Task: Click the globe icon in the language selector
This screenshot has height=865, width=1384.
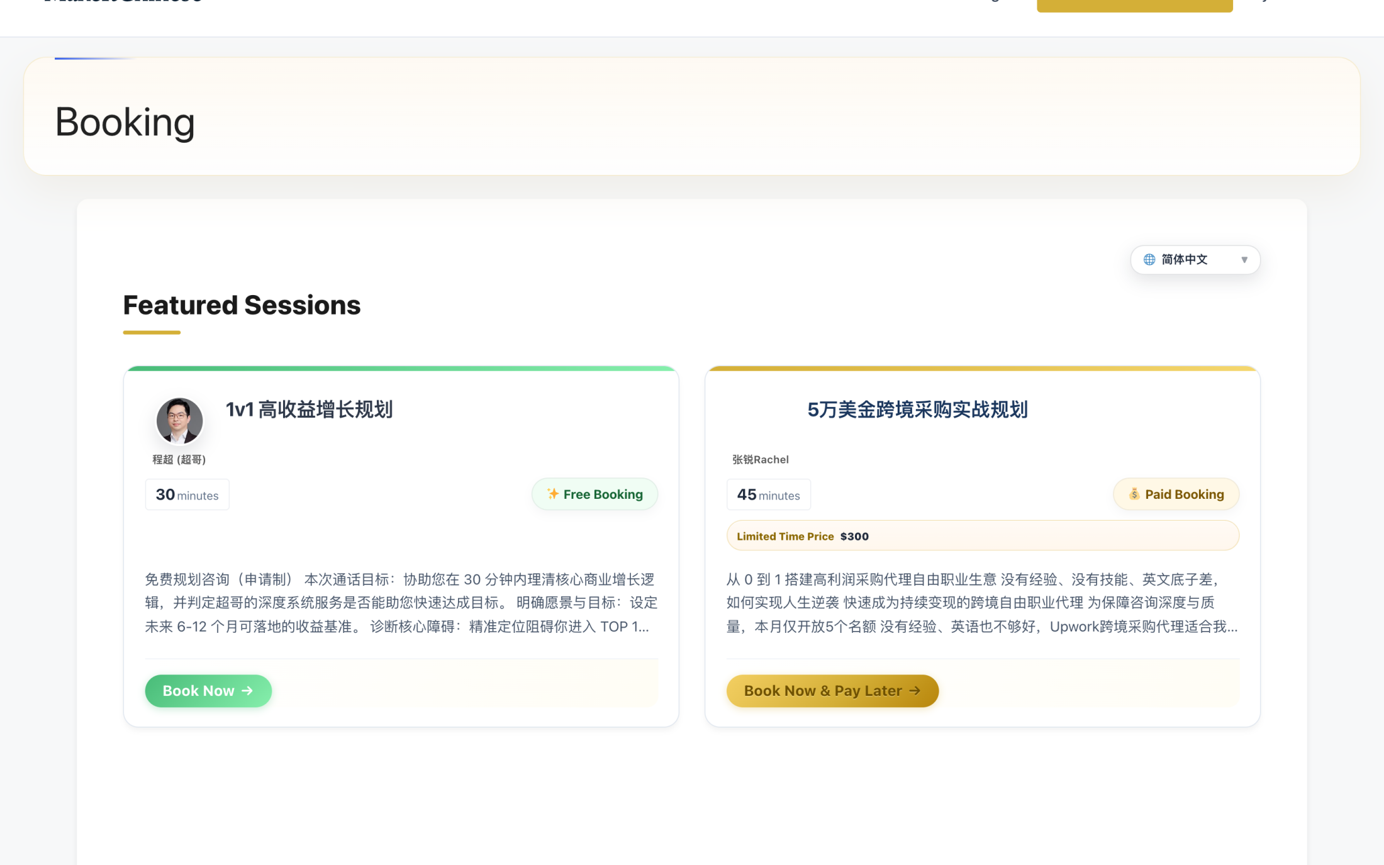Action: pos(1149,260)
